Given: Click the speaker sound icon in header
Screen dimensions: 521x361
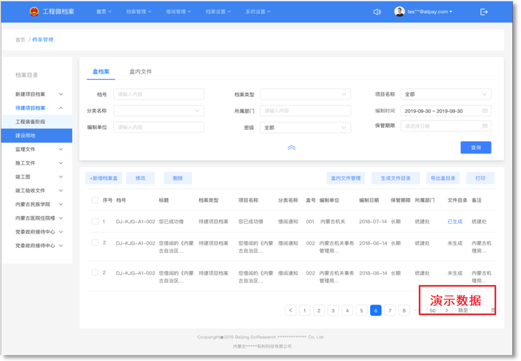Looking at the screenshot, I should click(377, 12).
